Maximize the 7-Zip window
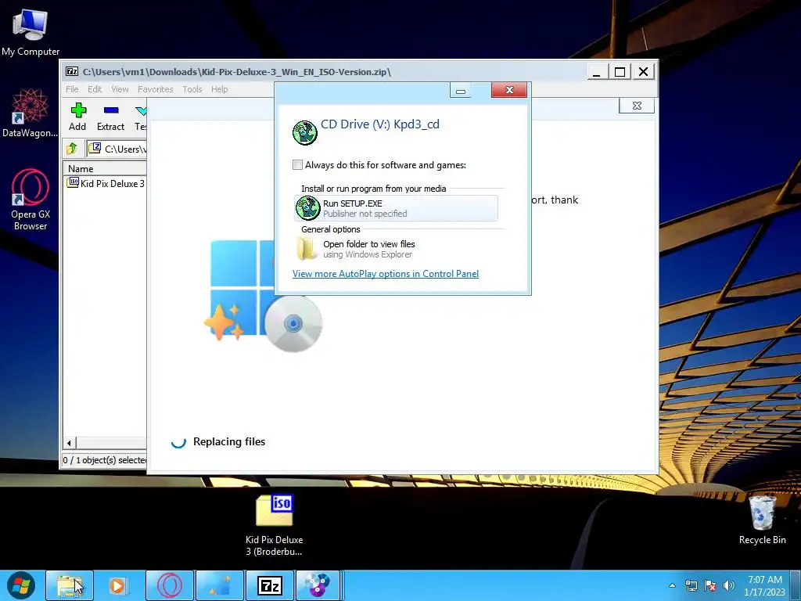 click(x=620, y=72)
